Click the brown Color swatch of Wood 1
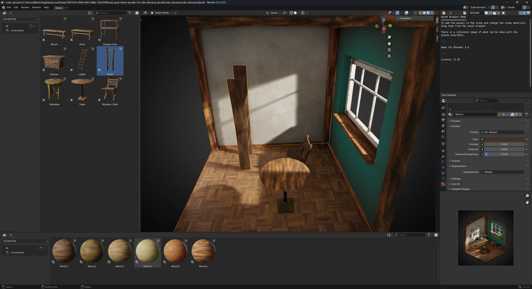532x289 pixels. pyautogui.click(x=504, y=139)
